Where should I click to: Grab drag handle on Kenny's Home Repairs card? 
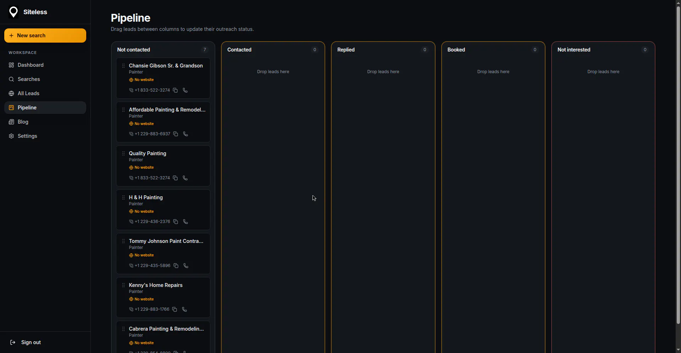click(123, 285)
